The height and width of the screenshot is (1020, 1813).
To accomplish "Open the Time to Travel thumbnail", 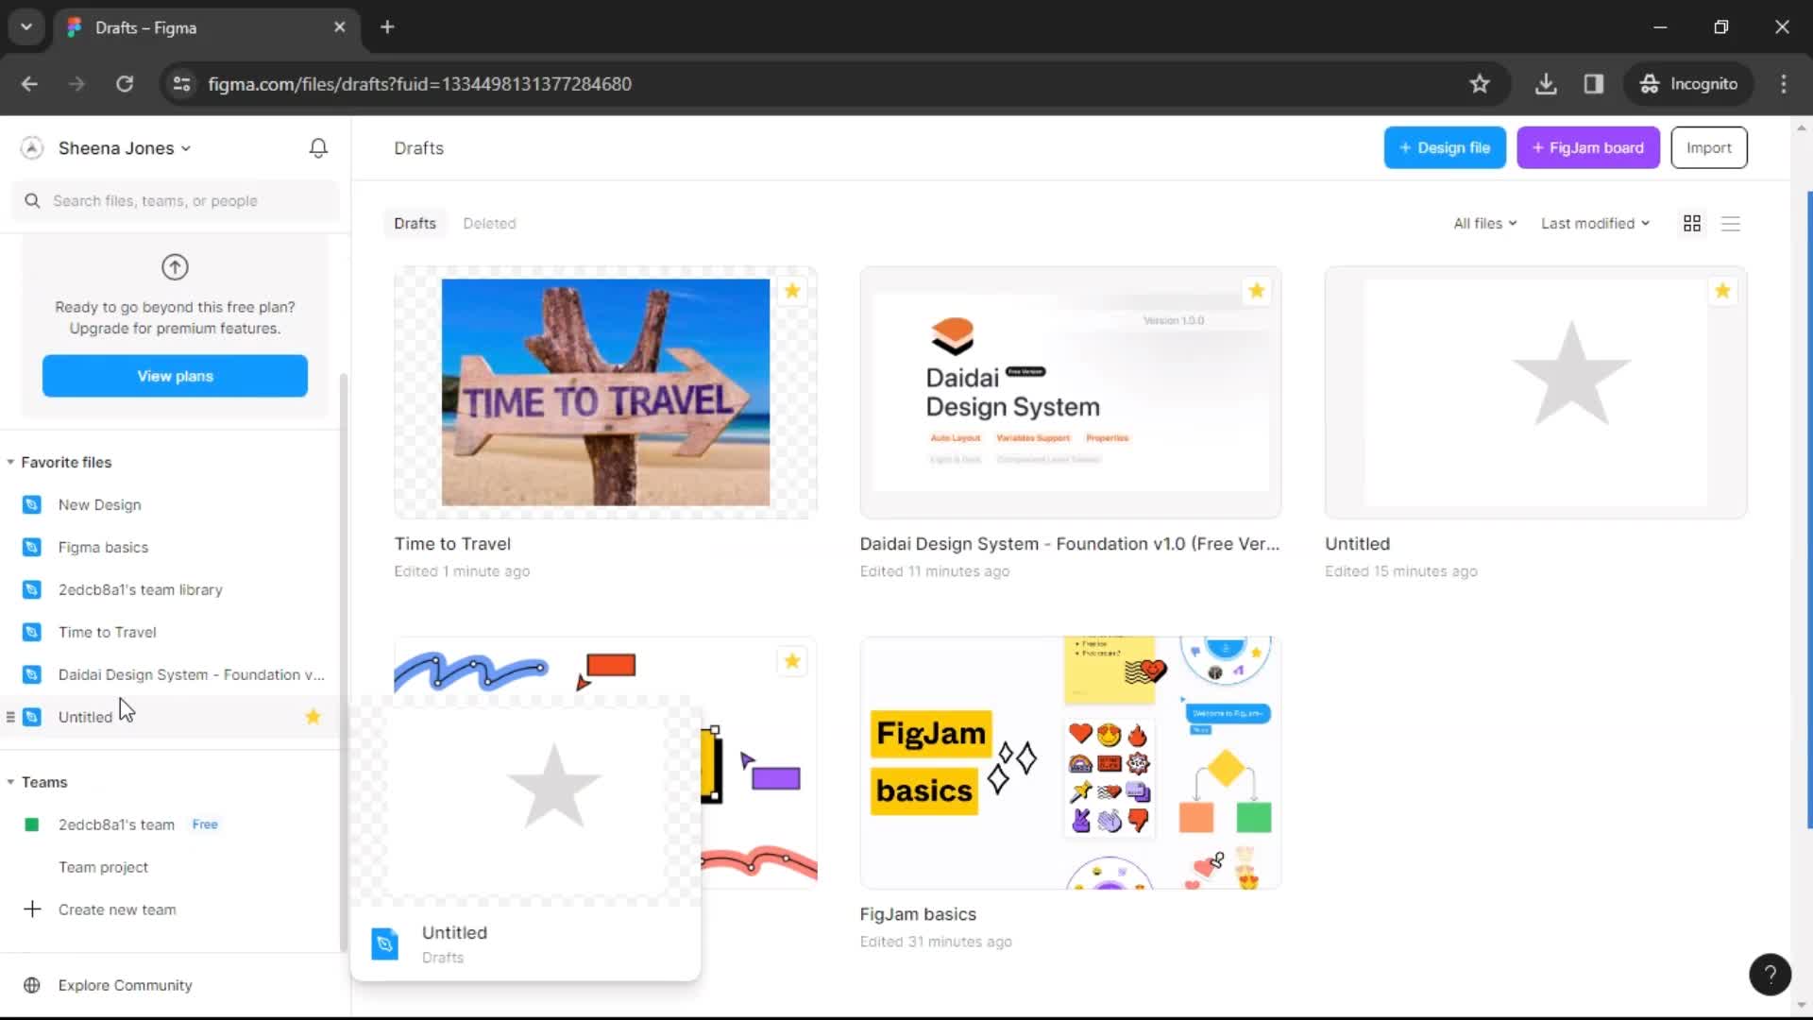I will pos(605,392).
